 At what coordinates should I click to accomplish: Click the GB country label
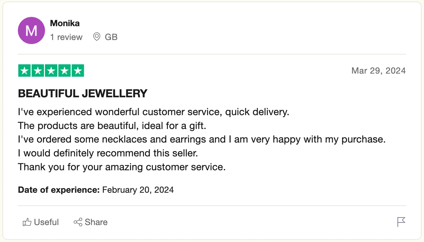pyautogui.click(x=111, y=37)
